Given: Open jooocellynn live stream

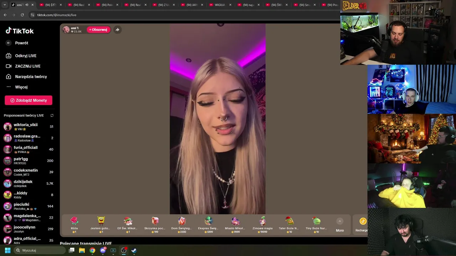Looking at the screenshot, I should 28,229.
